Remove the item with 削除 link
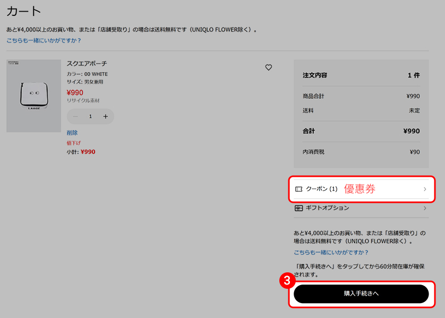This screenshot has height=318, width=445. 72,133
